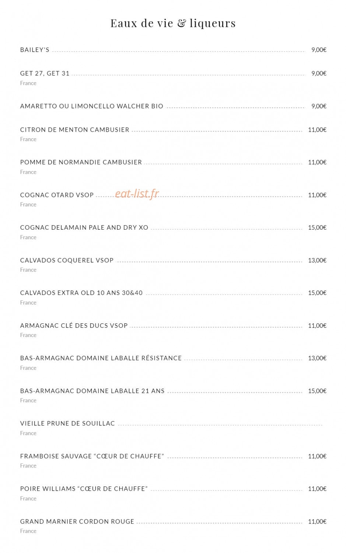Choose Calvados Extra Old 10 ans 30&40
This screenshot has height=553, width=346.
pos(81,293)
